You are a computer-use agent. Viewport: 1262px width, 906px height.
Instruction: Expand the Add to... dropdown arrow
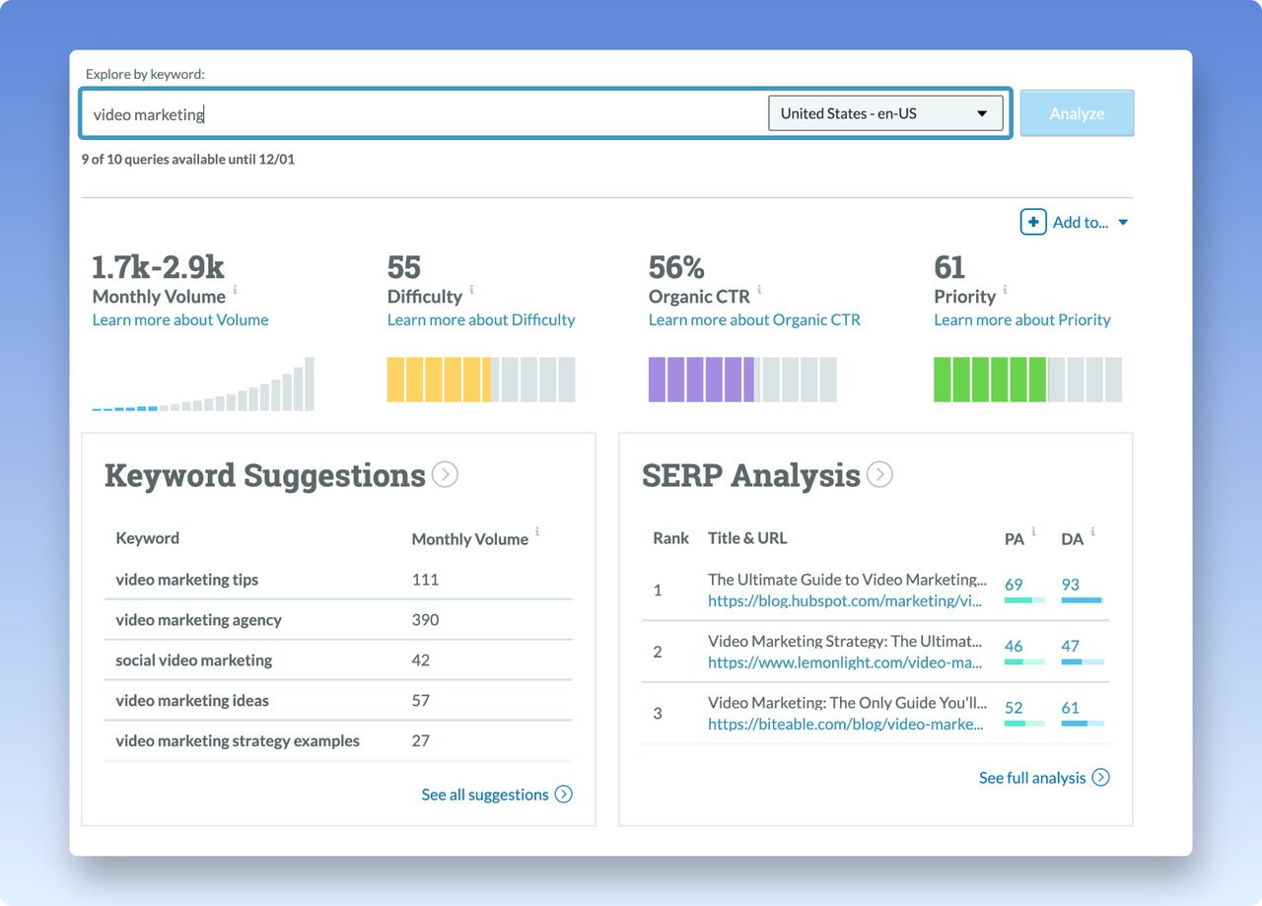pyautogui.click(x=1123, y=223)
